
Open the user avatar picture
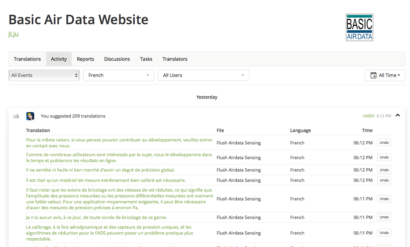(30, 116)
